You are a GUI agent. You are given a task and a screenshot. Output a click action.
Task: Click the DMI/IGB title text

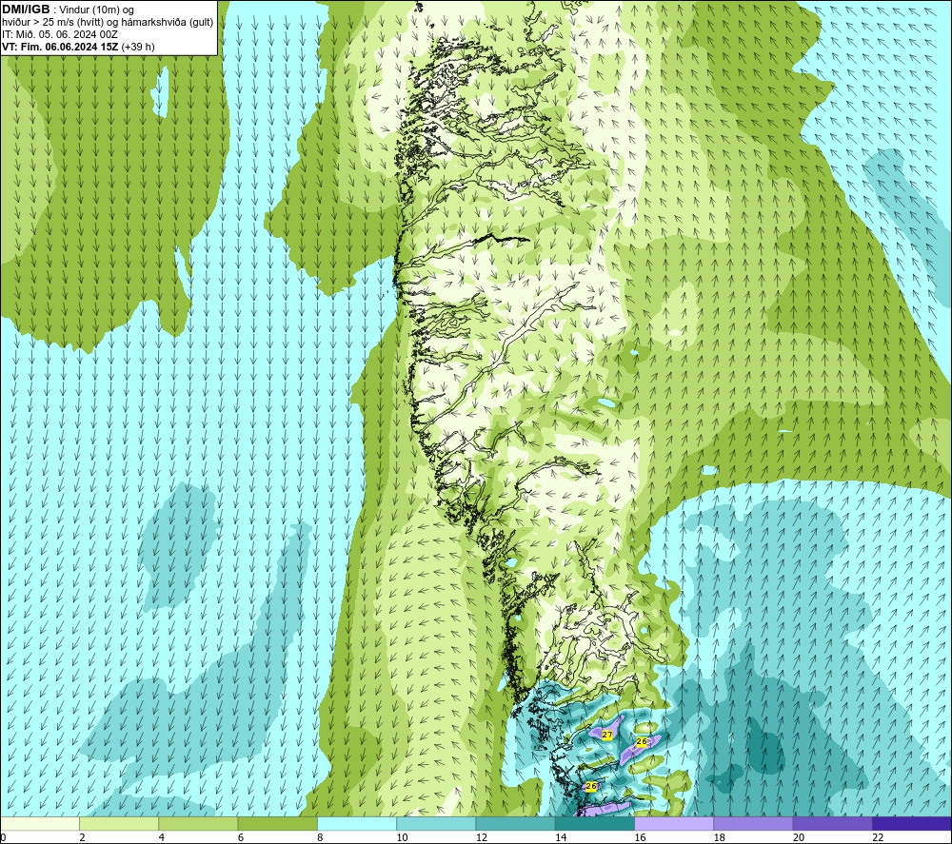pyautogui.click(x=26, y=10)
